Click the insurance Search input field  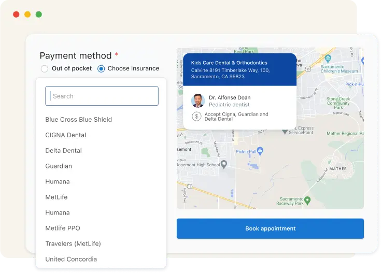pos(102,96)
